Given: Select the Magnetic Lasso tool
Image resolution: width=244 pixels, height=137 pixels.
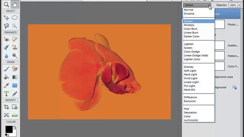Looking at the screenshot, I should point(6,26).
